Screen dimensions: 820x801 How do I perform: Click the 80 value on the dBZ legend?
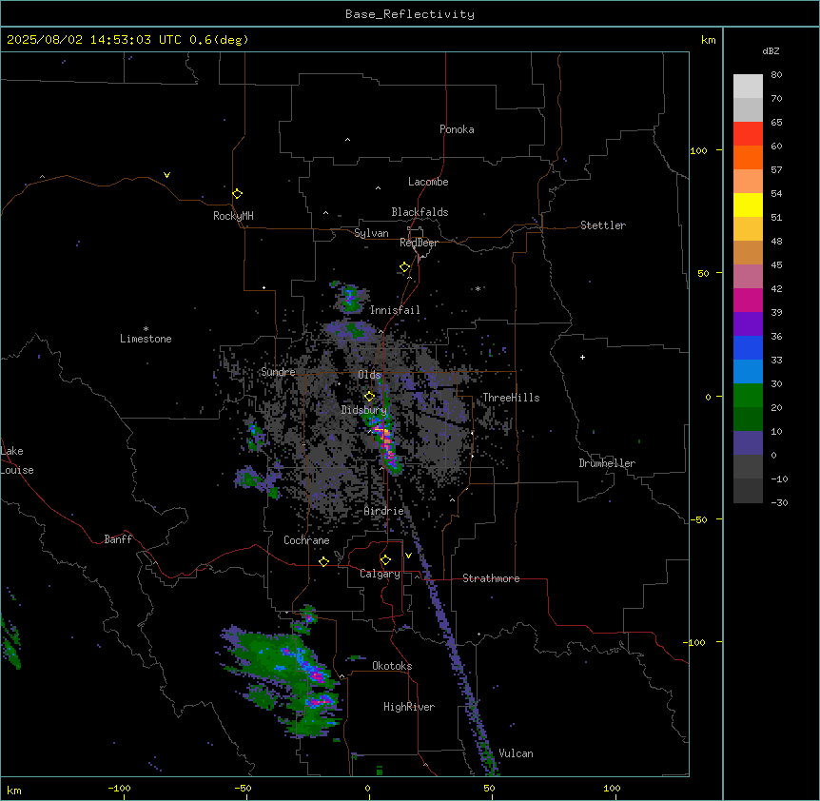(776, 75)
